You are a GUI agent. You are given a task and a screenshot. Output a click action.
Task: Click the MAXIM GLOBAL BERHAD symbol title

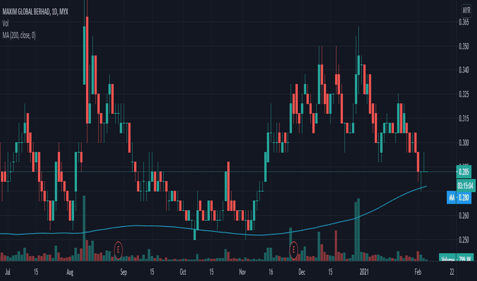point(35,12)
